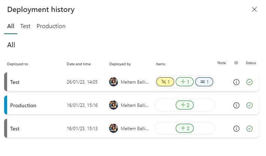Click the Date and time column header

(x=79, y=64)
